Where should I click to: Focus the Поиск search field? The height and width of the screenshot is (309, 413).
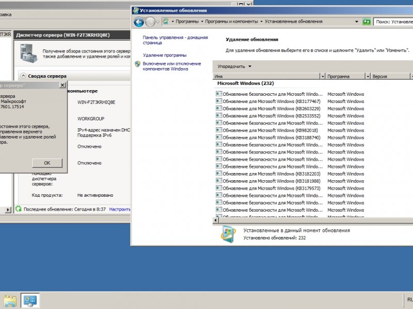393,22
